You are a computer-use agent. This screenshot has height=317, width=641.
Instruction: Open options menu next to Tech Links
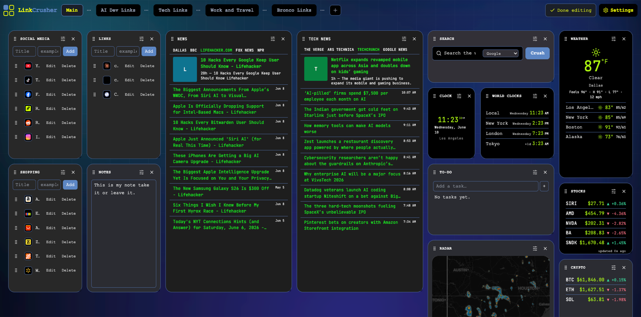(198, 10)
